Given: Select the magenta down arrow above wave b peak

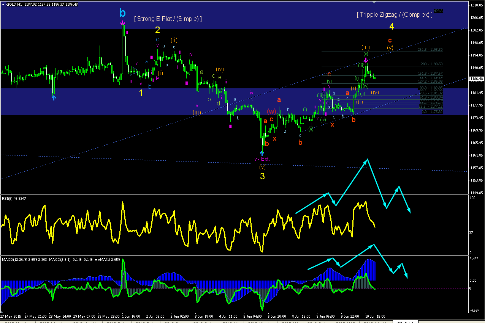Looking at the screenshot, I should [x=123, y=23].
